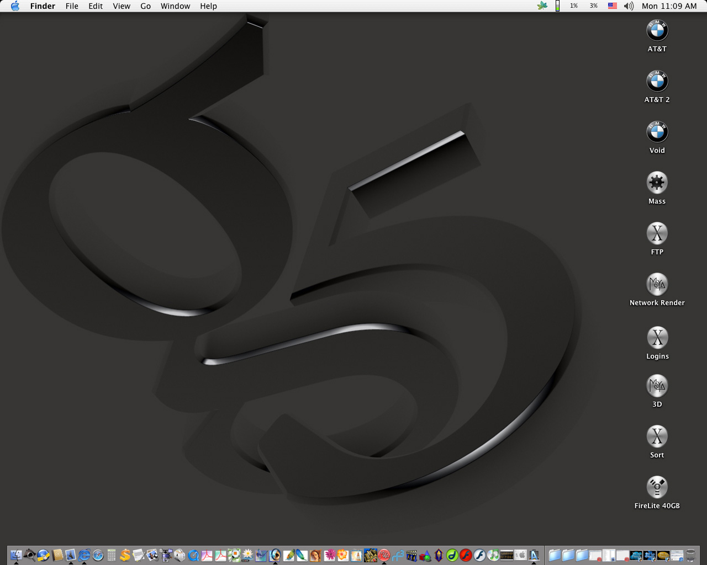707x565 pixels.
Task: Open the Trash in the Dock
Action: [690, 555]
